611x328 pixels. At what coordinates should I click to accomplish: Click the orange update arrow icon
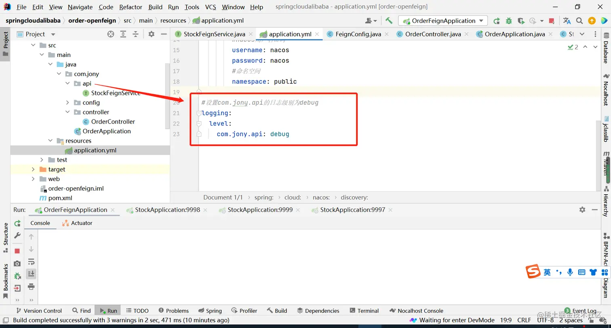(592, 21)
